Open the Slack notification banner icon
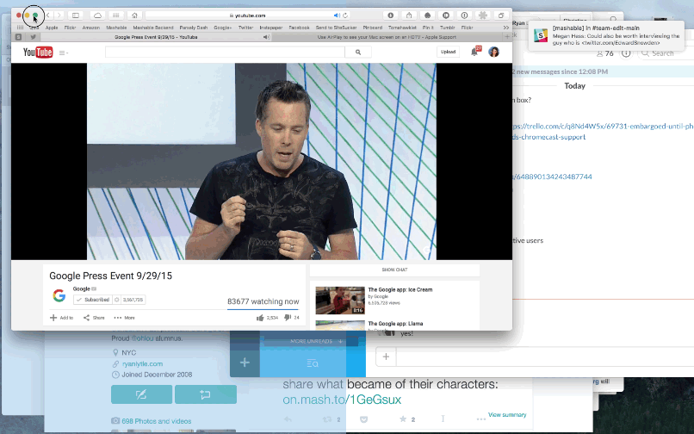694x434 pixels. pos(541,35)
